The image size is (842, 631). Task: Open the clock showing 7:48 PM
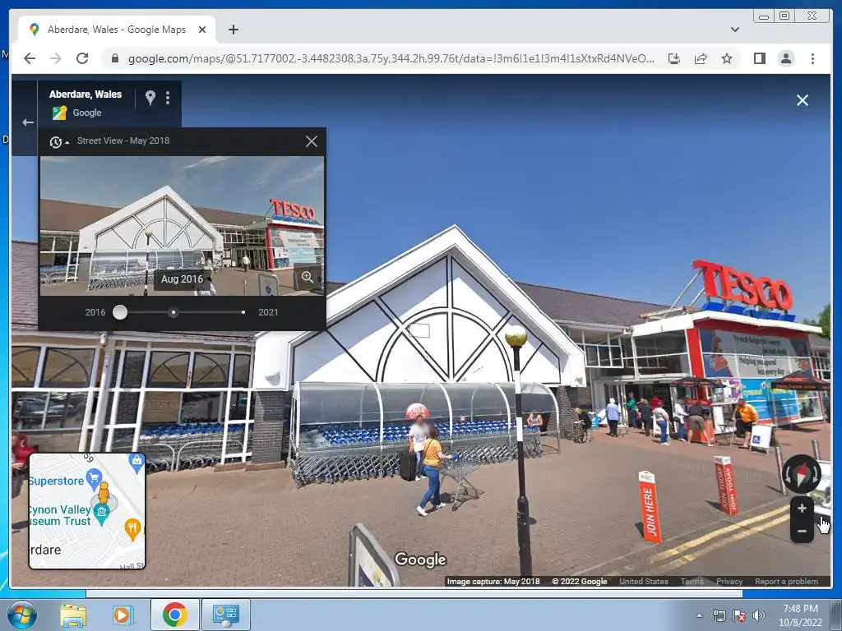800,615
